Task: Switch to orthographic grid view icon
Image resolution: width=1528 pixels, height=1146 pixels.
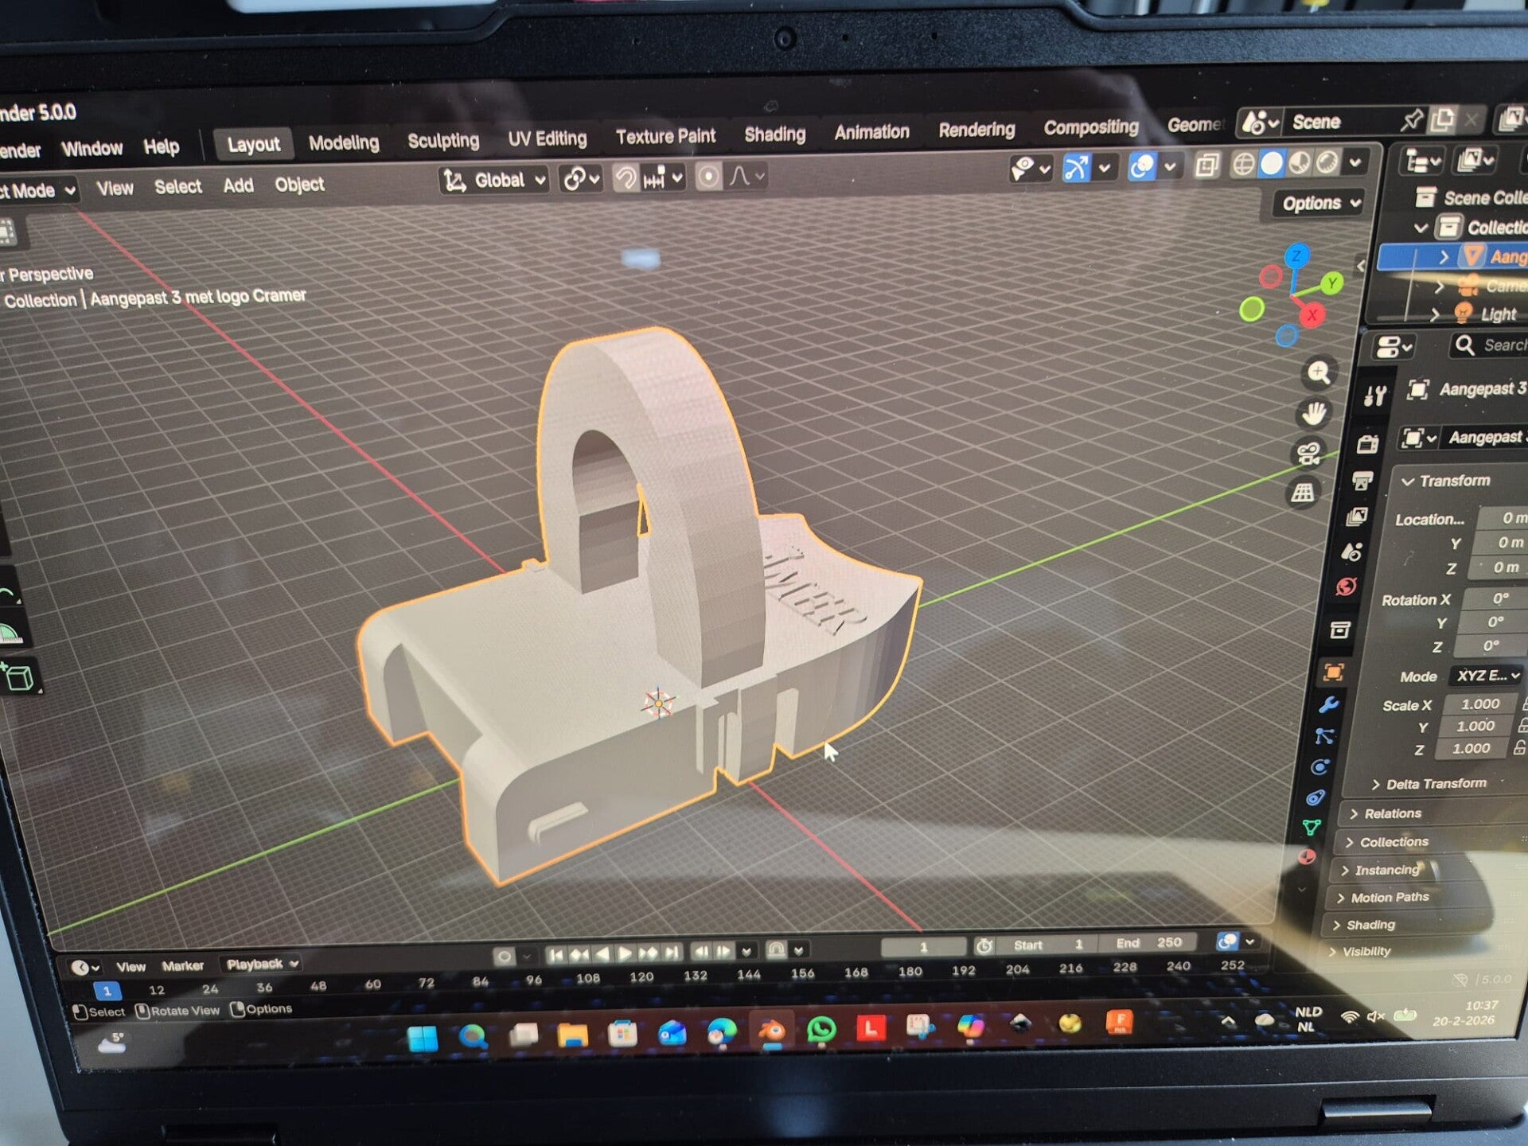Action: (1303, 493)
